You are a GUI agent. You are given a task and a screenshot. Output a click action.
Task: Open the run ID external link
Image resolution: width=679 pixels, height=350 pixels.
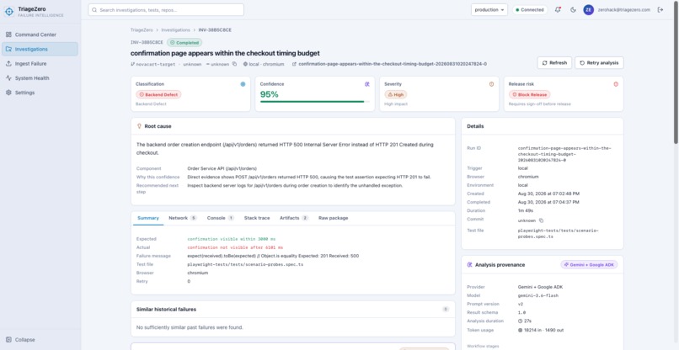click(x=389, y=64)
